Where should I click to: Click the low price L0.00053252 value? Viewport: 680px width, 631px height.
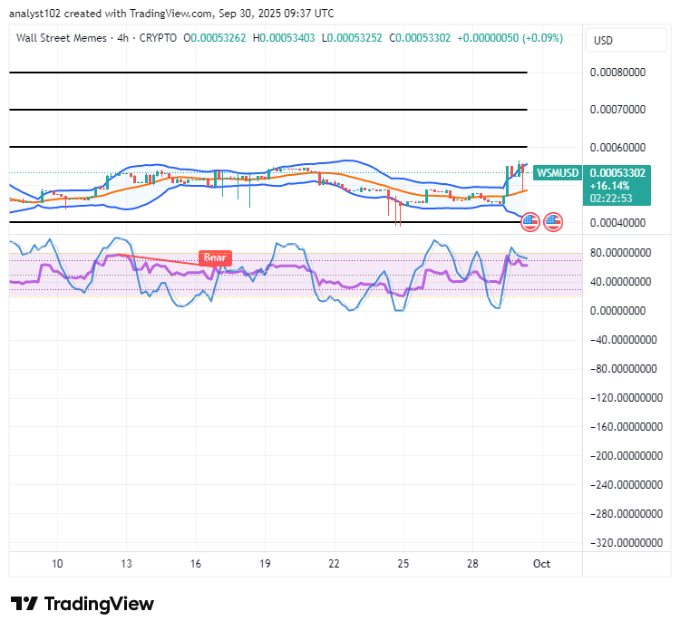(x=352, y=38)
